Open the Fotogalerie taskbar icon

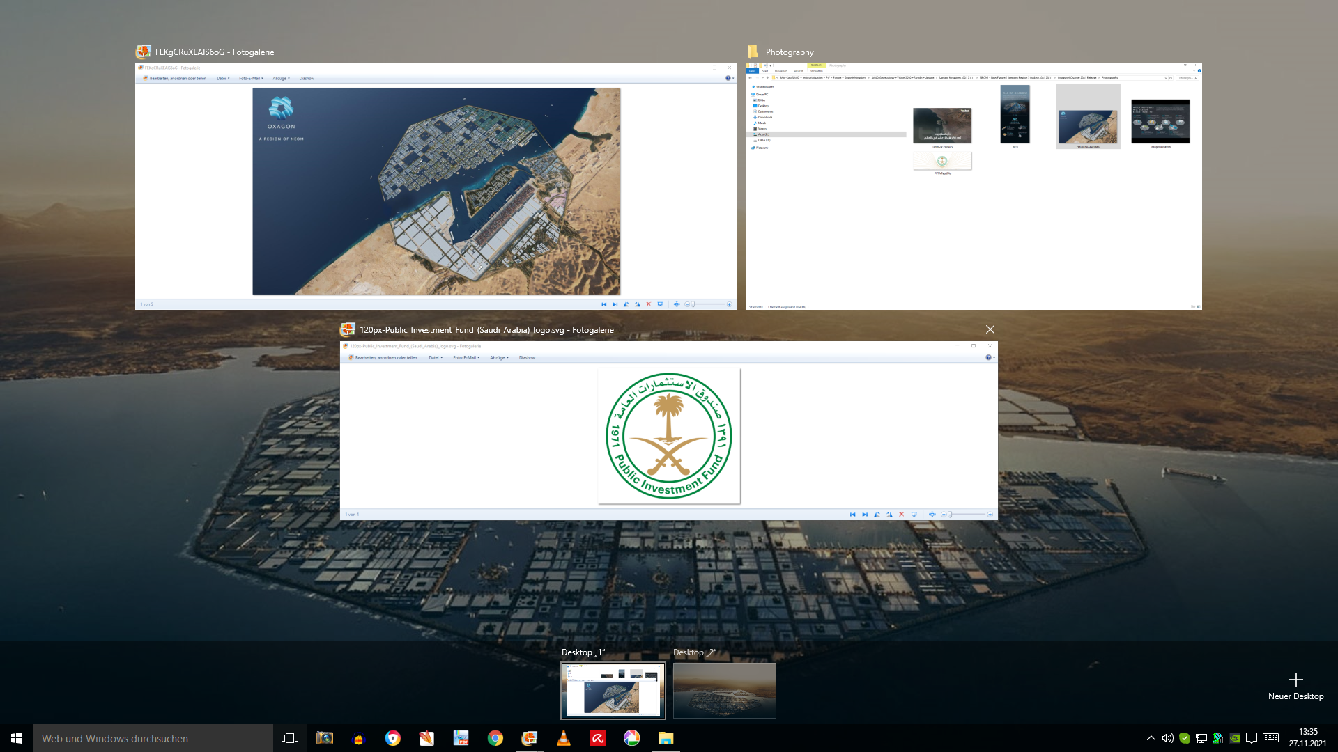point(530,738)
